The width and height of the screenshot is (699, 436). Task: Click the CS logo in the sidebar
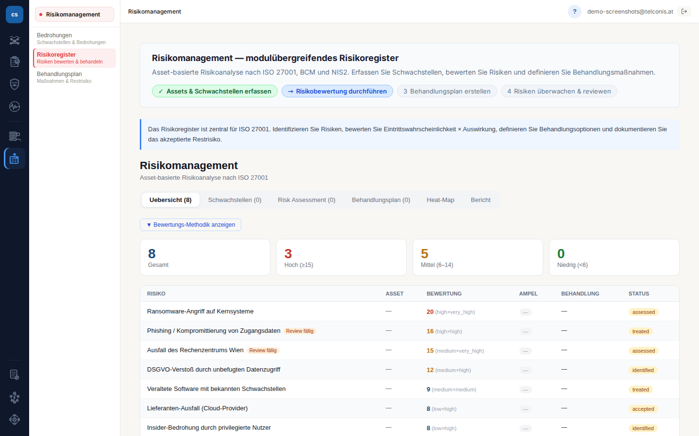click(15, 15)
